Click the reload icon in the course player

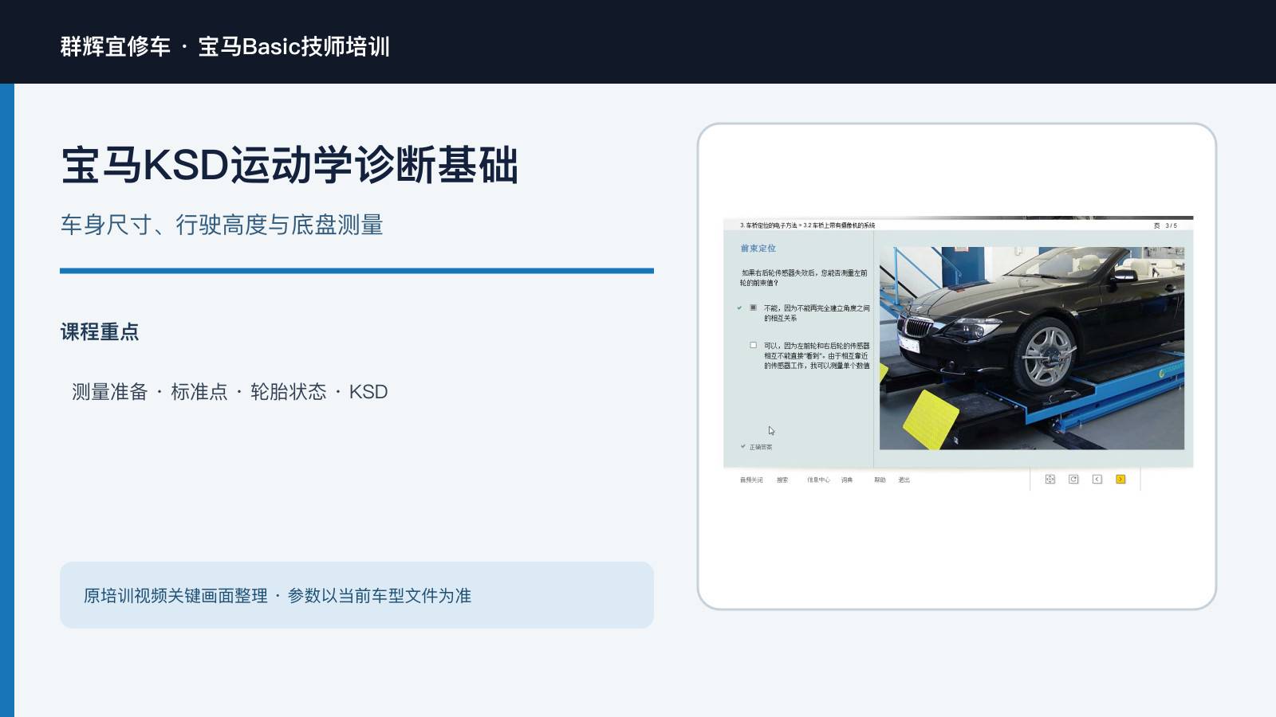pyautogui.click(x=1073, y=480)
